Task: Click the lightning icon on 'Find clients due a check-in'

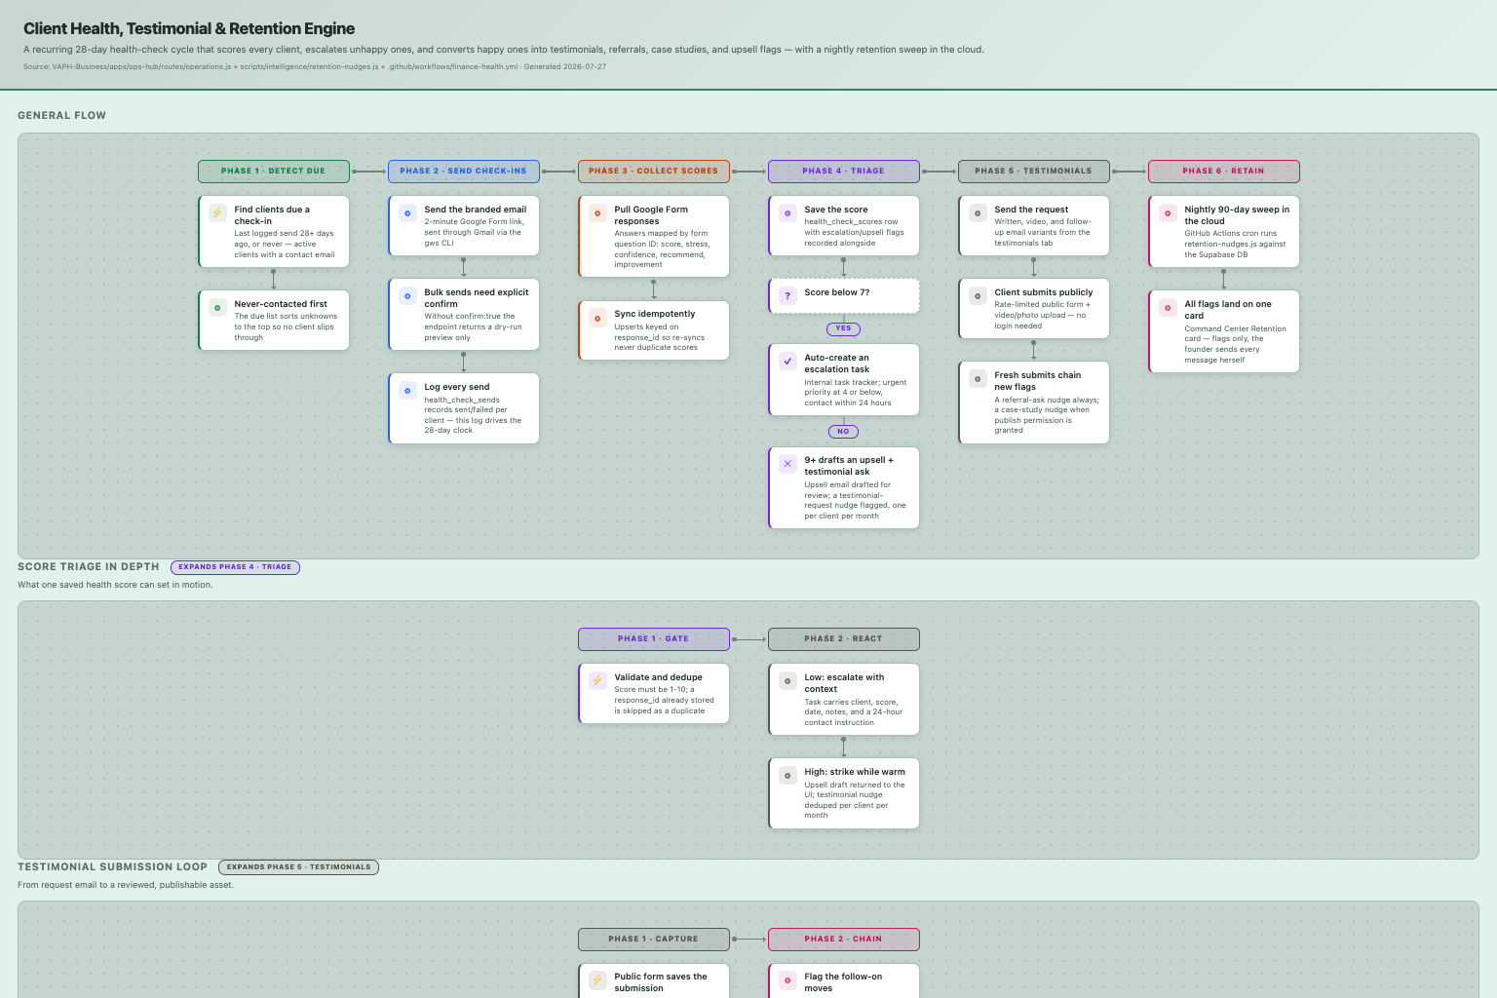Action: point(217,212)
